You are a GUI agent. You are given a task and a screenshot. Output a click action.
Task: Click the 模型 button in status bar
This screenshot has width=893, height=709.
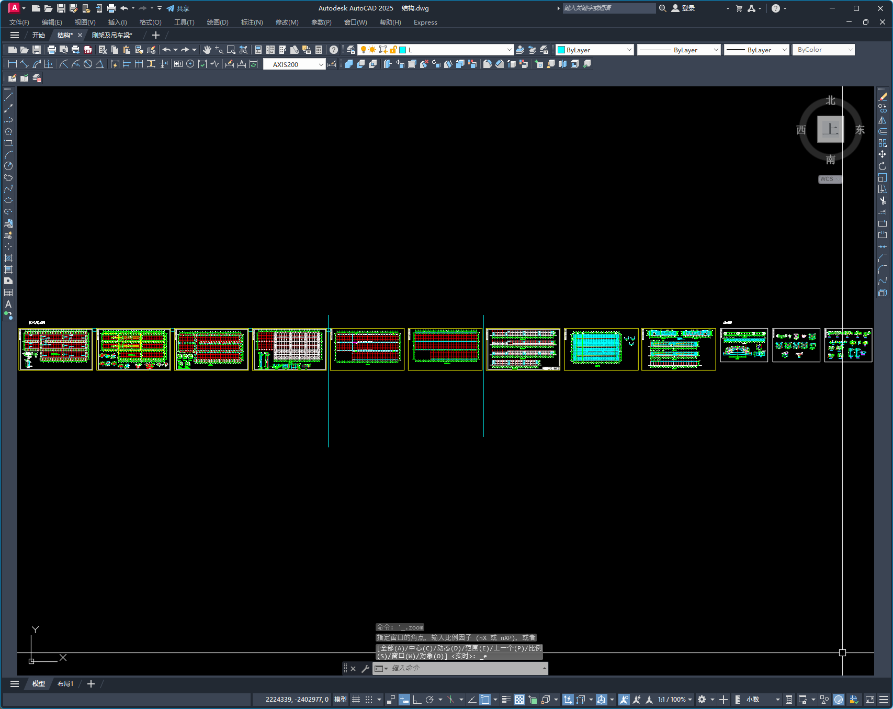coord(341,700)
